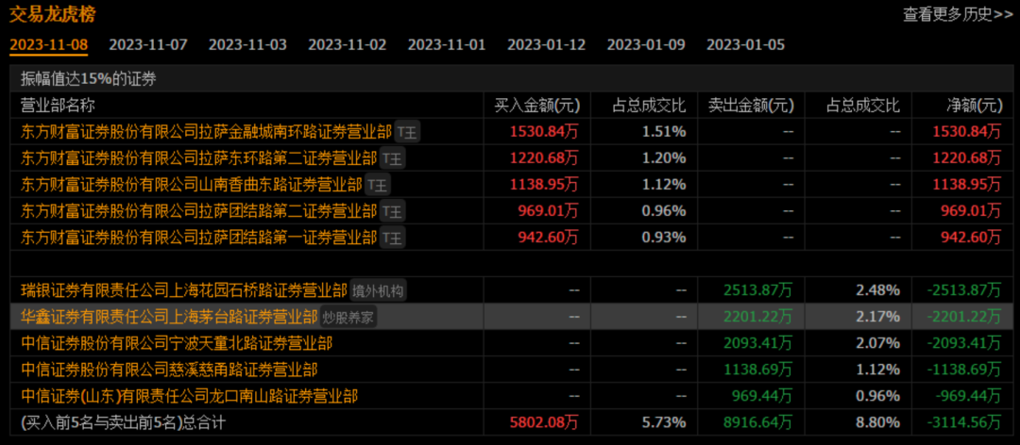Click sell amount 2093.41万 cell
The image size is (1020, 445).
tap(757, 342)
